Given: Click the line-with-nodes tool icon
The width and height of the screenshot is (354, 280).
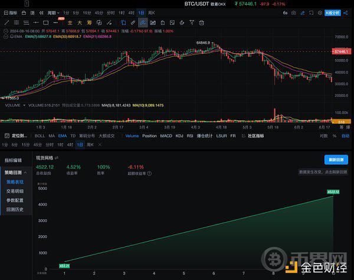Looking at the screenshot, I should pos(109,22).
